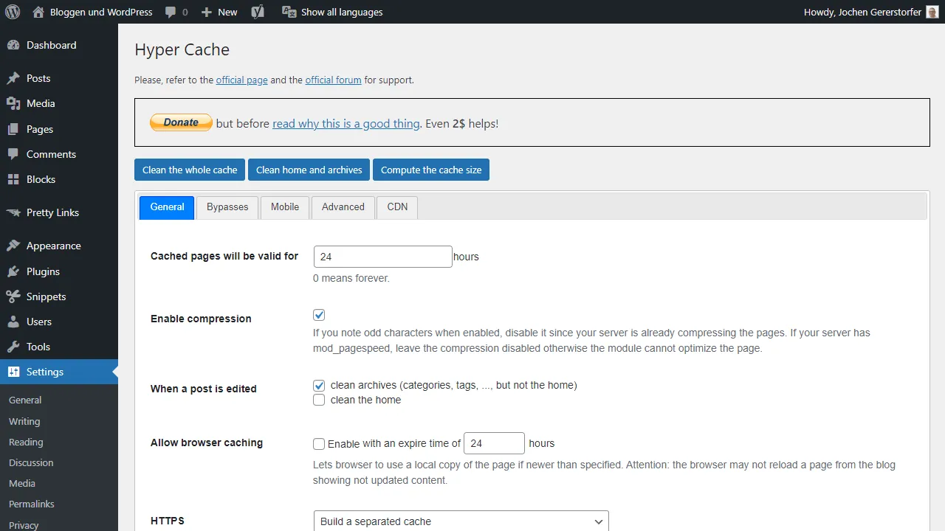
Task: Open the Show all languages menu
Action: coord(332,12)
